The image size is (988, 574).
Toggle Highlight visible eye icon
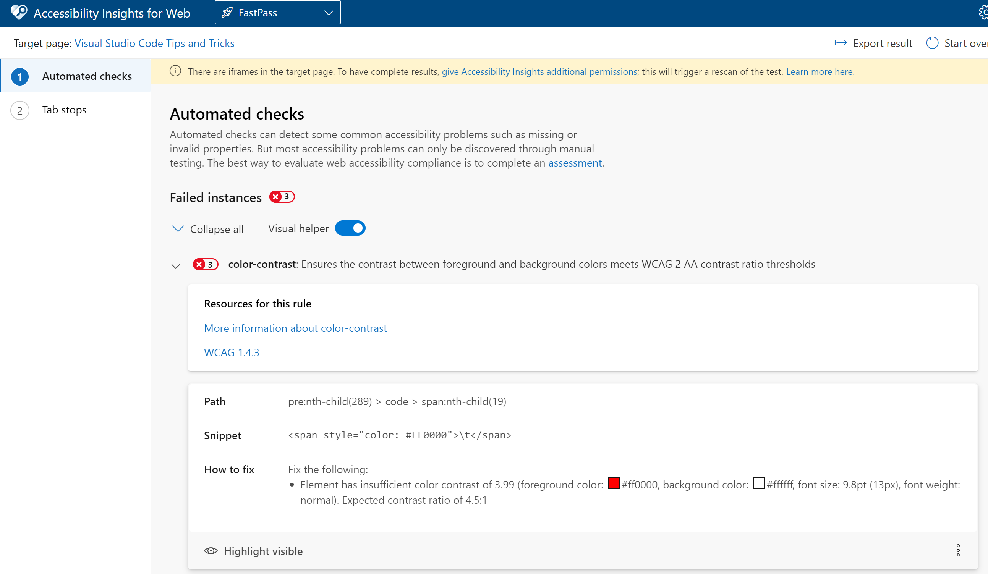click(211, 551)
